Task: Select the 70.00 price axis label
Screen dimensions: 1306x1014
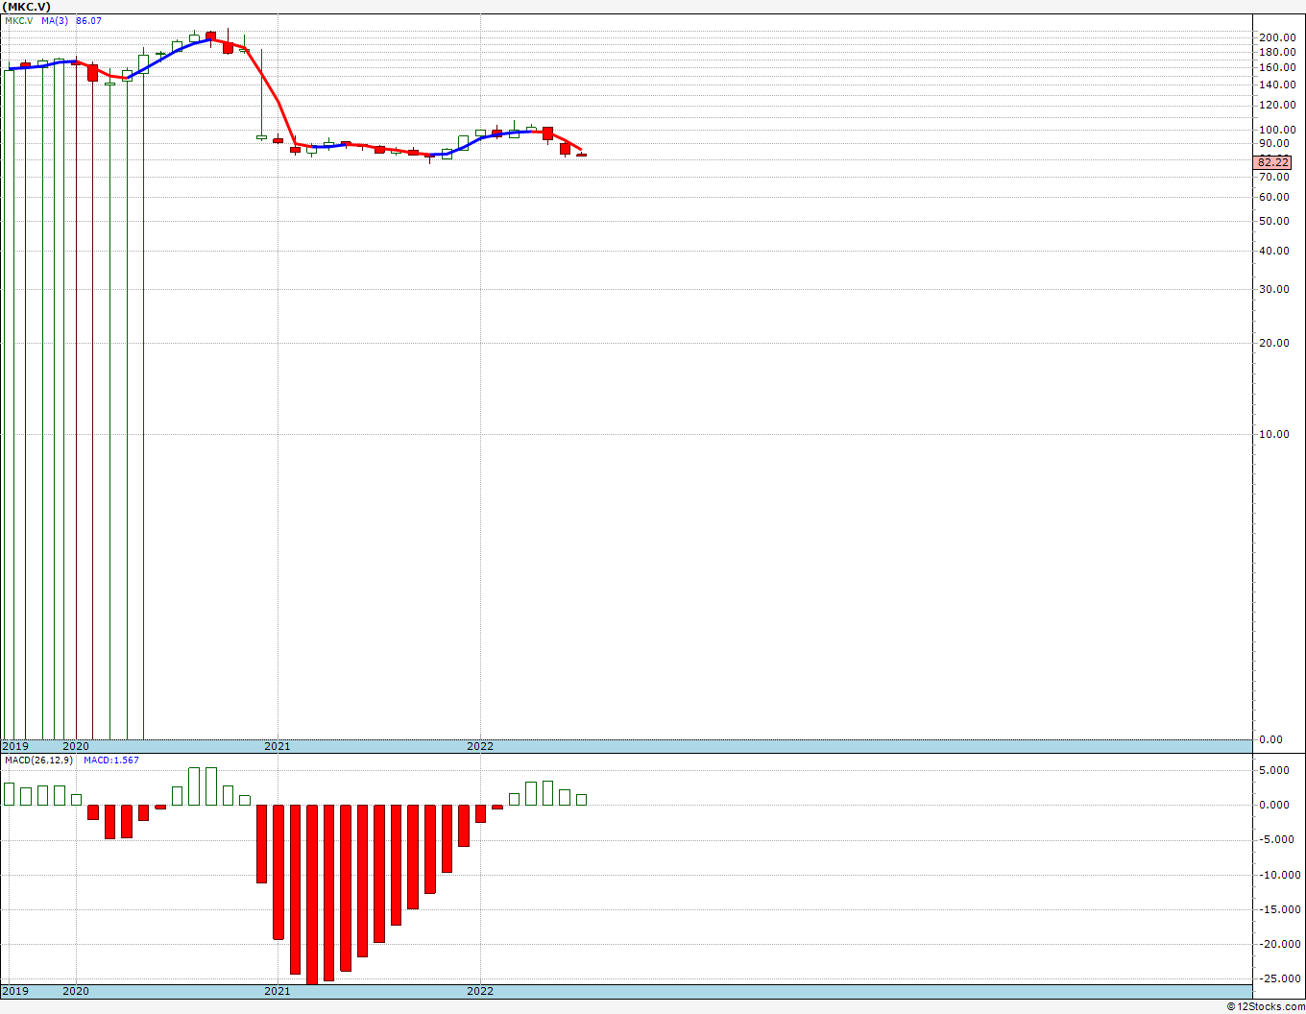Action: coord(1274,177)
